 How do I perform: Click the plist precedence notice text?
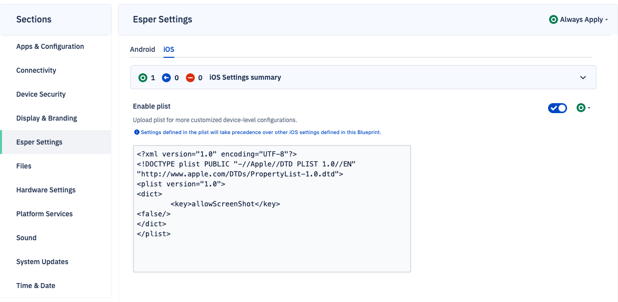point(261,133)
